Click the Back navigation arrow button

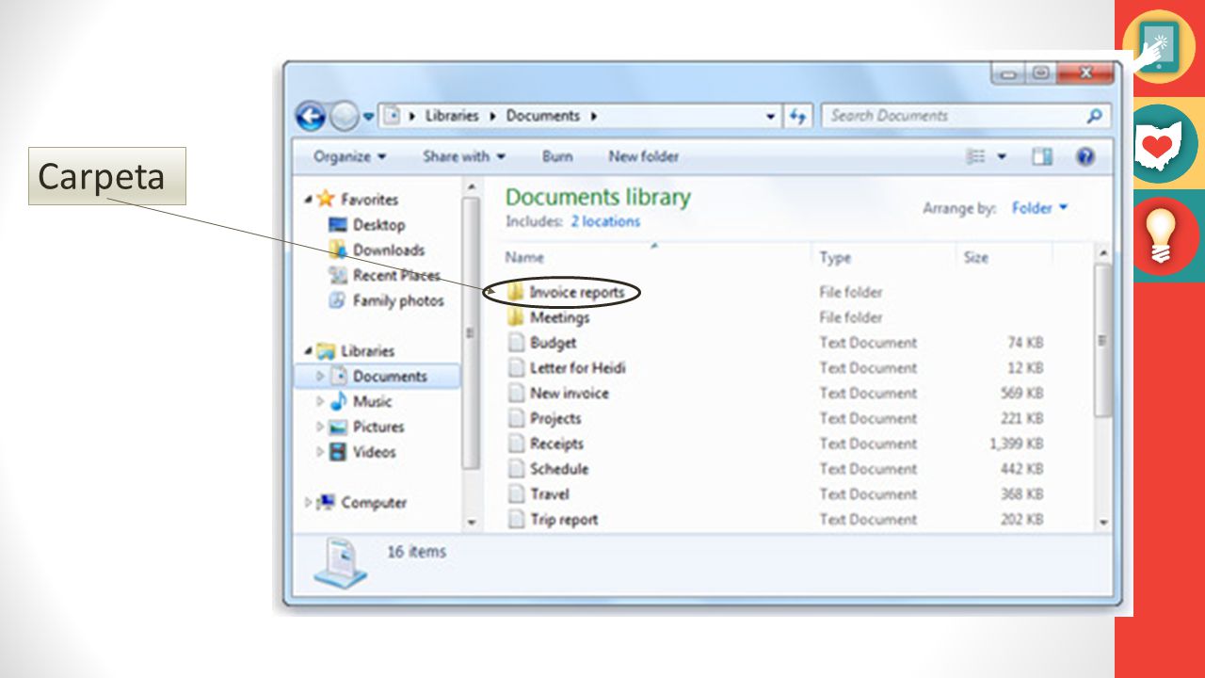(310, 116)
